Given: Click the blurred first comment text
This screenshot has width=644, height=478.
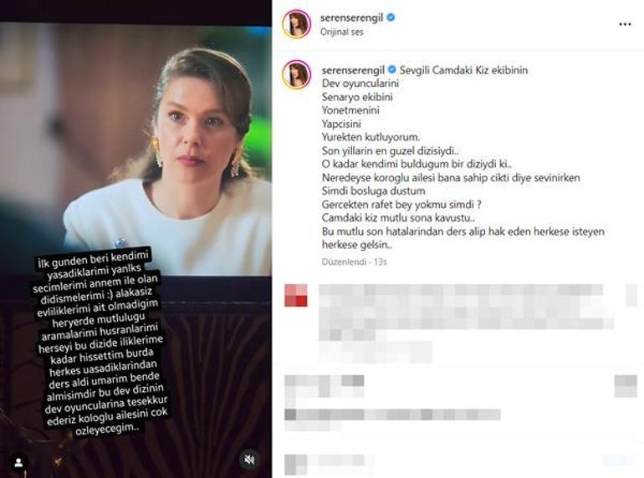Looking at the screenshot, I should (x=466, y=323).
